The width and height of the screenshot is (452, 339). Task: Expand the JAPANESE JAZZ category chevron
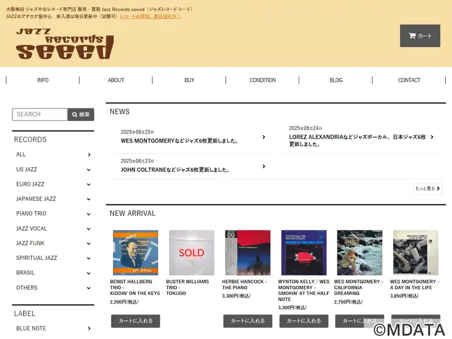(89, 199)
